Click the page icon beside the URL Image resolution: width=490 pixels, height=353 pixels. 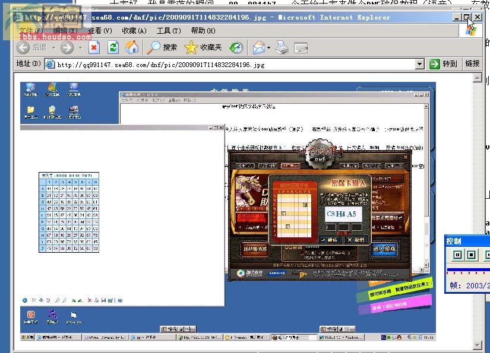pyautogui.click(x=50, y=64)
